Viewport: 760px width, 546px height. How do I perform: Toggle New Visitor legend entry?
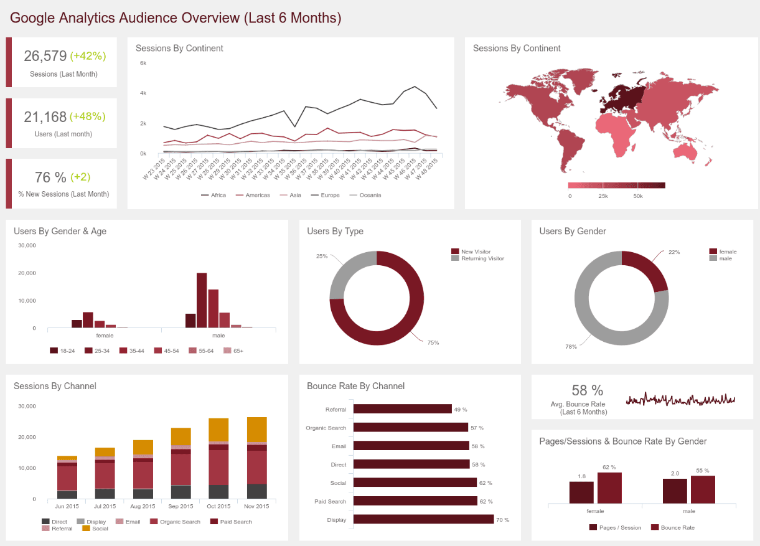tap(471, 252)
